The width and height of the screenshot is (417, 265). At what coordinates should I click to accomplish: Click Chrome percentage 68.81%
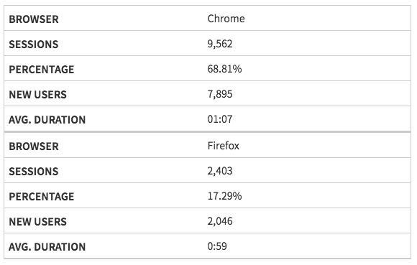click(224, 69)
